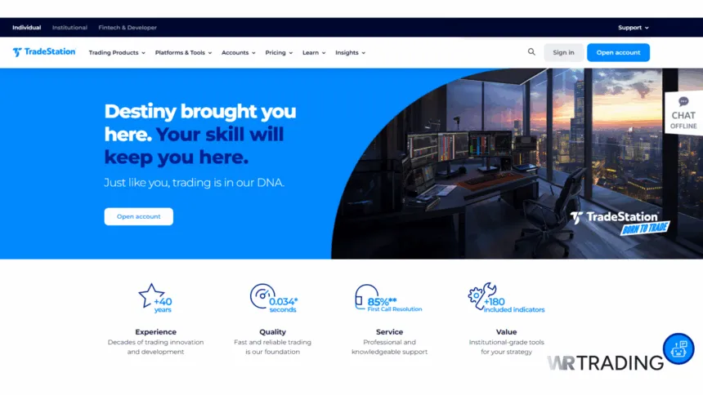Viewport: 703px width, 395px height.
Task: Expand the Platforms & Tools menu
Action: (183, 53)
